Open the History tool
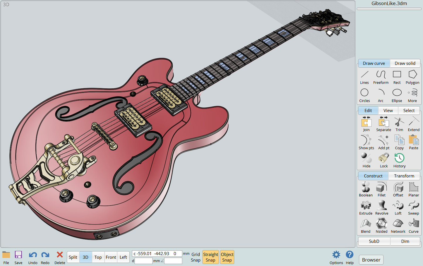 pyautogui.click(x=399, y=161)
